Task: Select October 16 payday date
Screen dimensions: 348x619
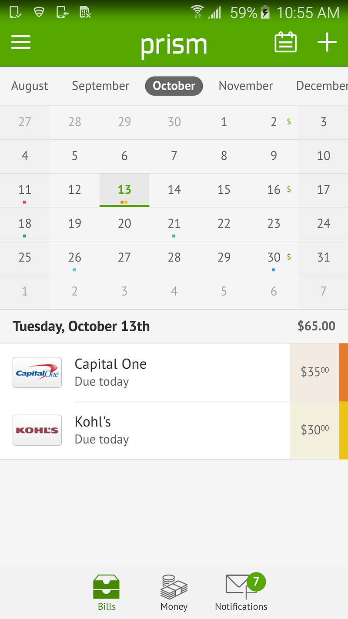Action: [x=274, y=190]
